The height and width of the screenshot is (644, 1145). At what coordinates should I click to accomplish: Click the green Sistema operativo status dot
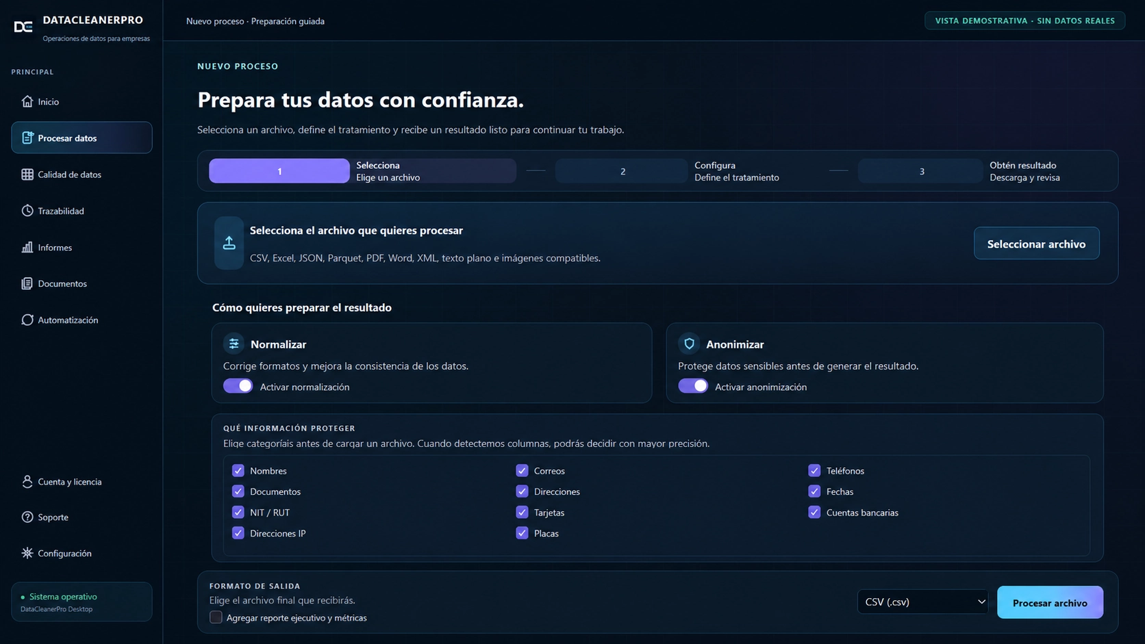pos(23,597)
